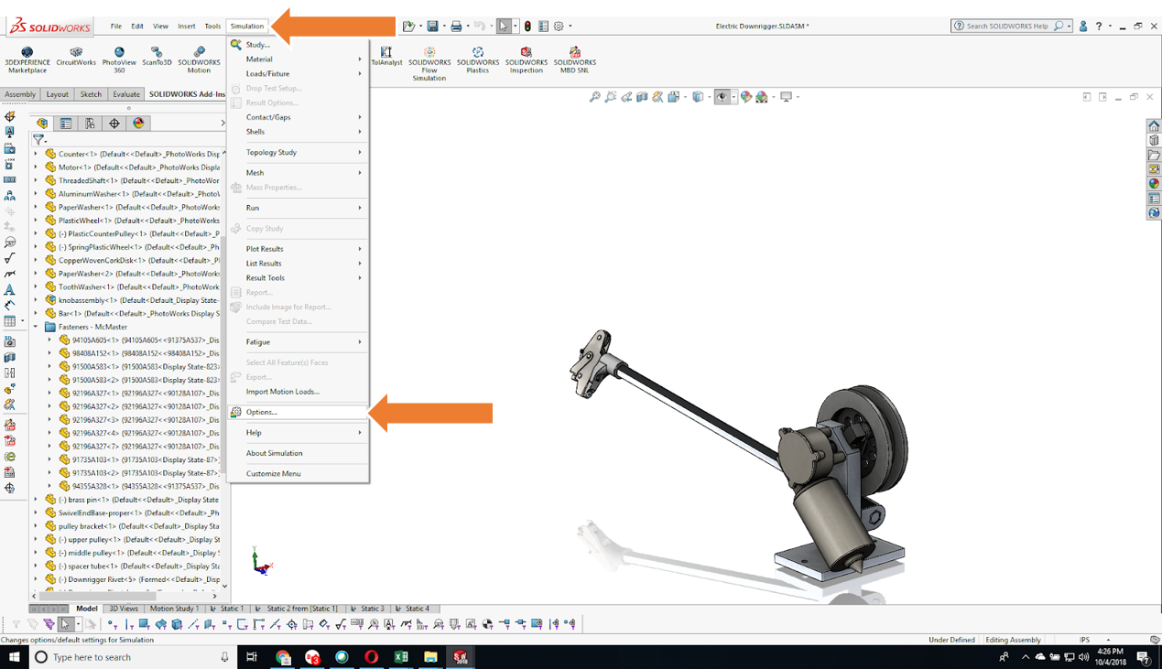Image resolution: width=1162 pixels, height=669 pixels.
Task: Expand the ThreadedShaft<1> tree node
Action: coord(36,180)
